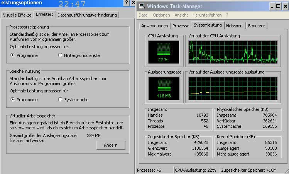The height and width of the screenshot is (174, 289).
Task: Open the ? help menu in Task-Manager
Action: point(227,15)
